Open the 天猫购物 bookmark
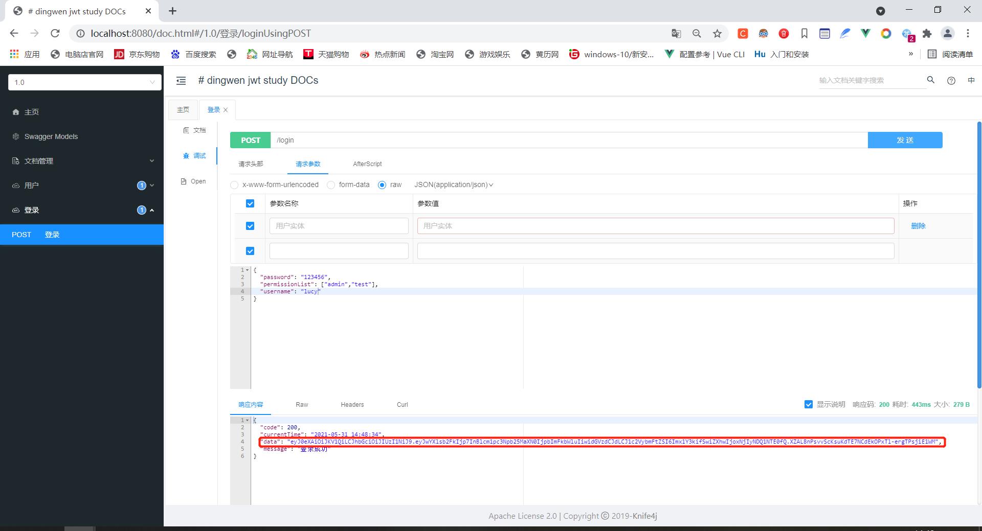982x531 pixels. pos(326,54)
